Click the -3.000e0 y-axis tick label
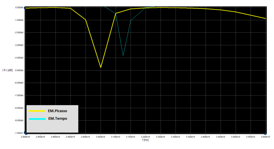This screenshot has width=274, height=149. (19, 45)
